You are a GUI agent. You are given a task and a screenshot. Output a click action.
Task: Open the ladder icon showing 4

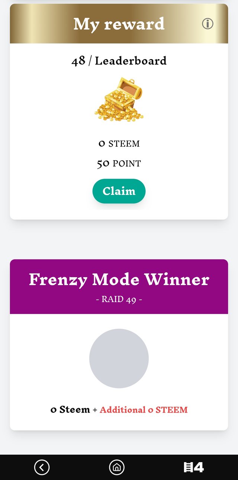[194, 467]
